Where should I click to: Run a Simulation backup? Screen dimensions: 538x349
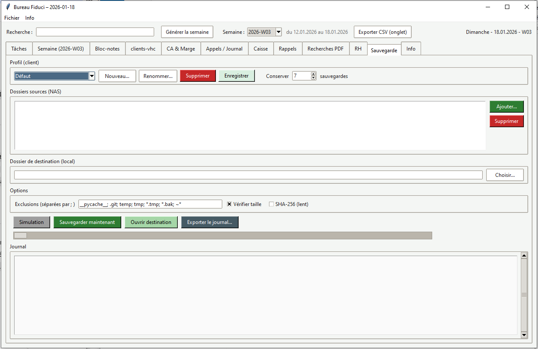pos(31,222)
